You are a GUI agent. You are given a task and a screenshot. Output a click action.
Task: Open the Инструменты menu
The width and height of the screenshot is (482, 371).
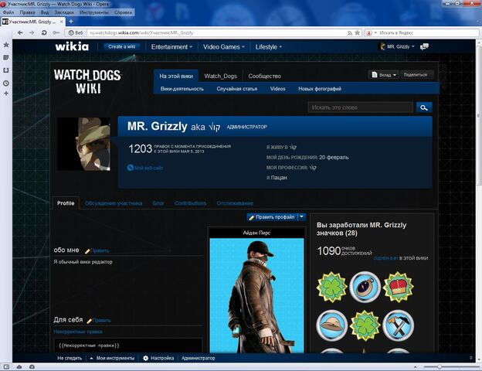point(93,12)
